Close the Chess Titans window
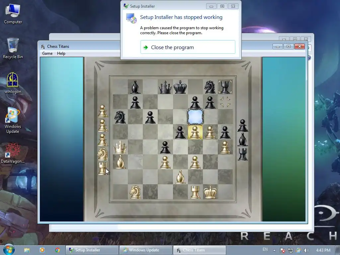This screenshot has height=255, width=340. [x=299, y=46]
